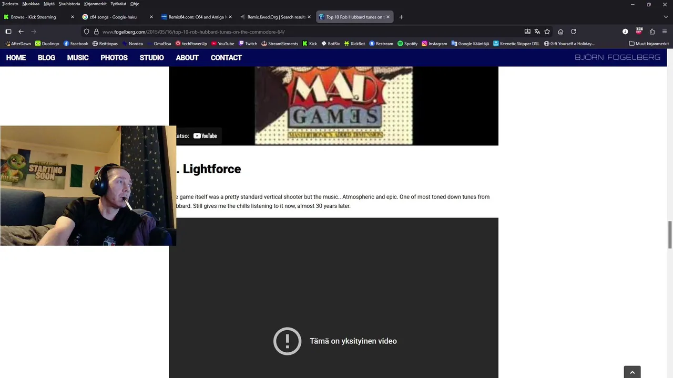Open OmaElisa bookmark
The height and width of the screenshot is (378, 673).
[159, 44]
